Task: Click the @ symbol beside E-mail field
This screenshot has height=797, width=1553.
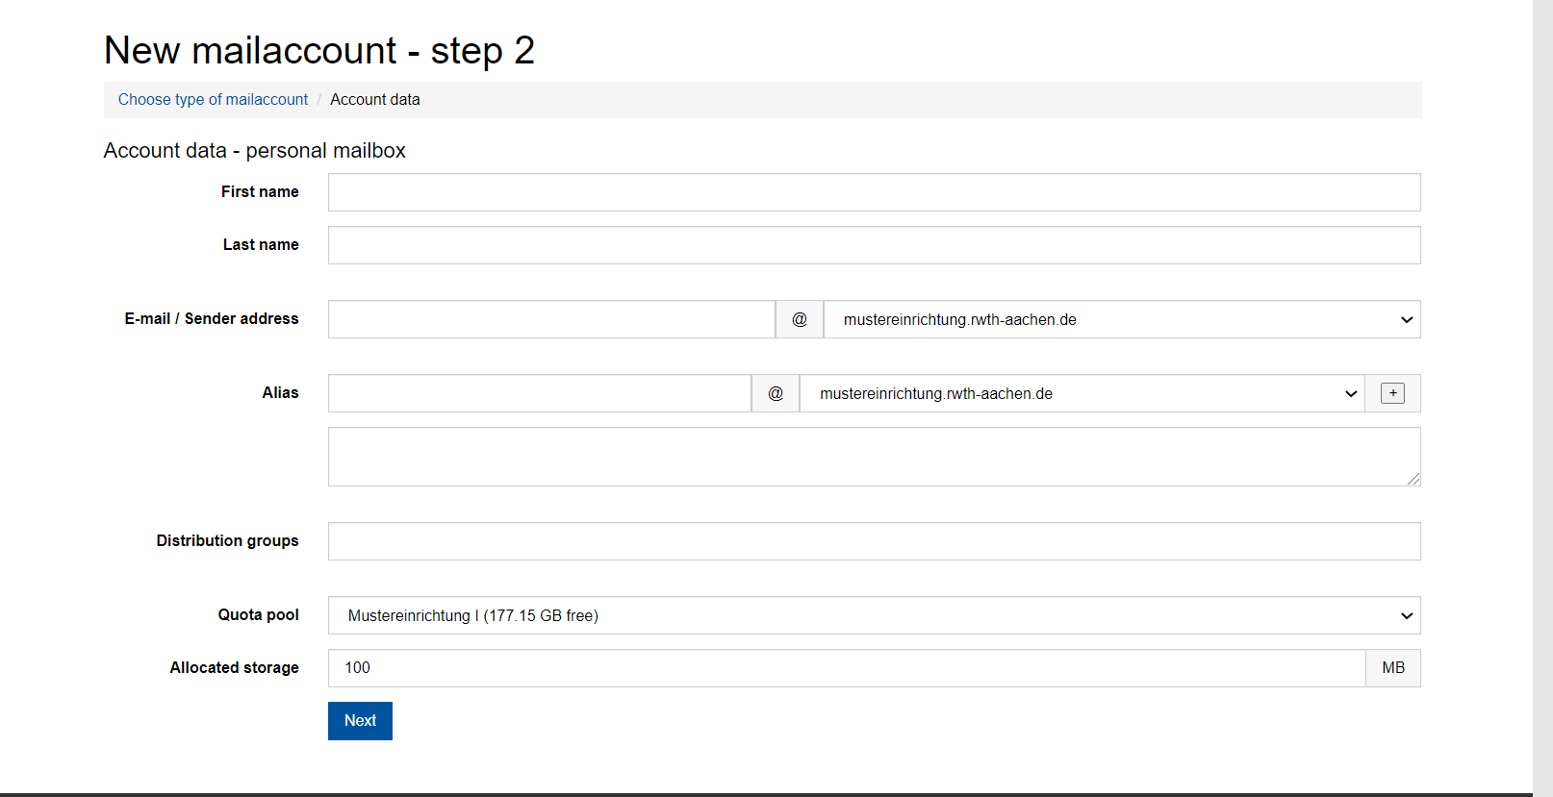Action: (x=799, y=319)
